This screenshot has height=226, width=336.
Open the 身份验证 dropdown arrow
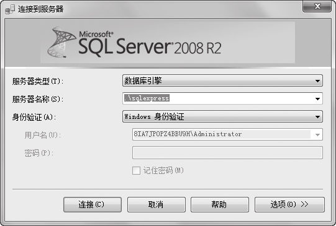click(317, 117)
